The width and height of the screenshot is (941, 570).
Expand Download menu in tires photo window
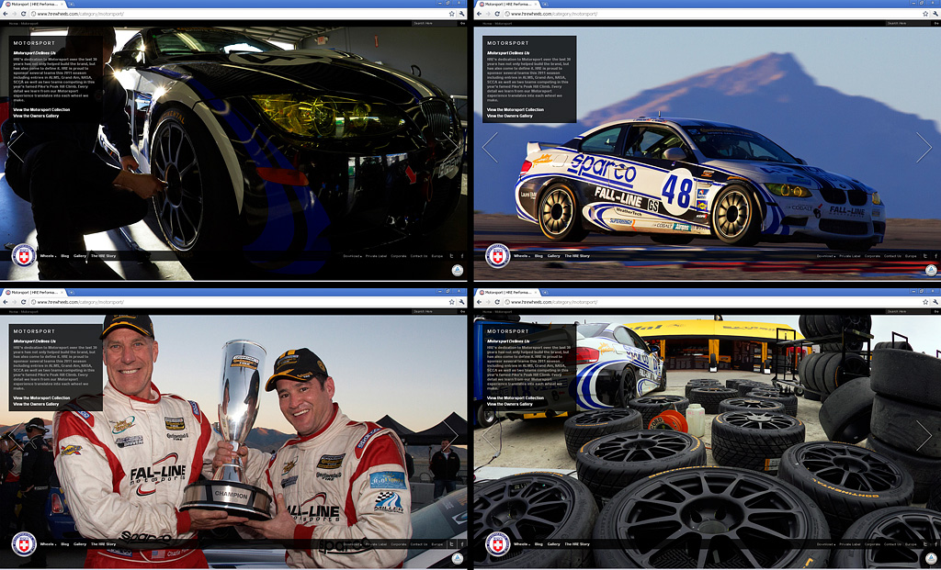coord(826,544)
